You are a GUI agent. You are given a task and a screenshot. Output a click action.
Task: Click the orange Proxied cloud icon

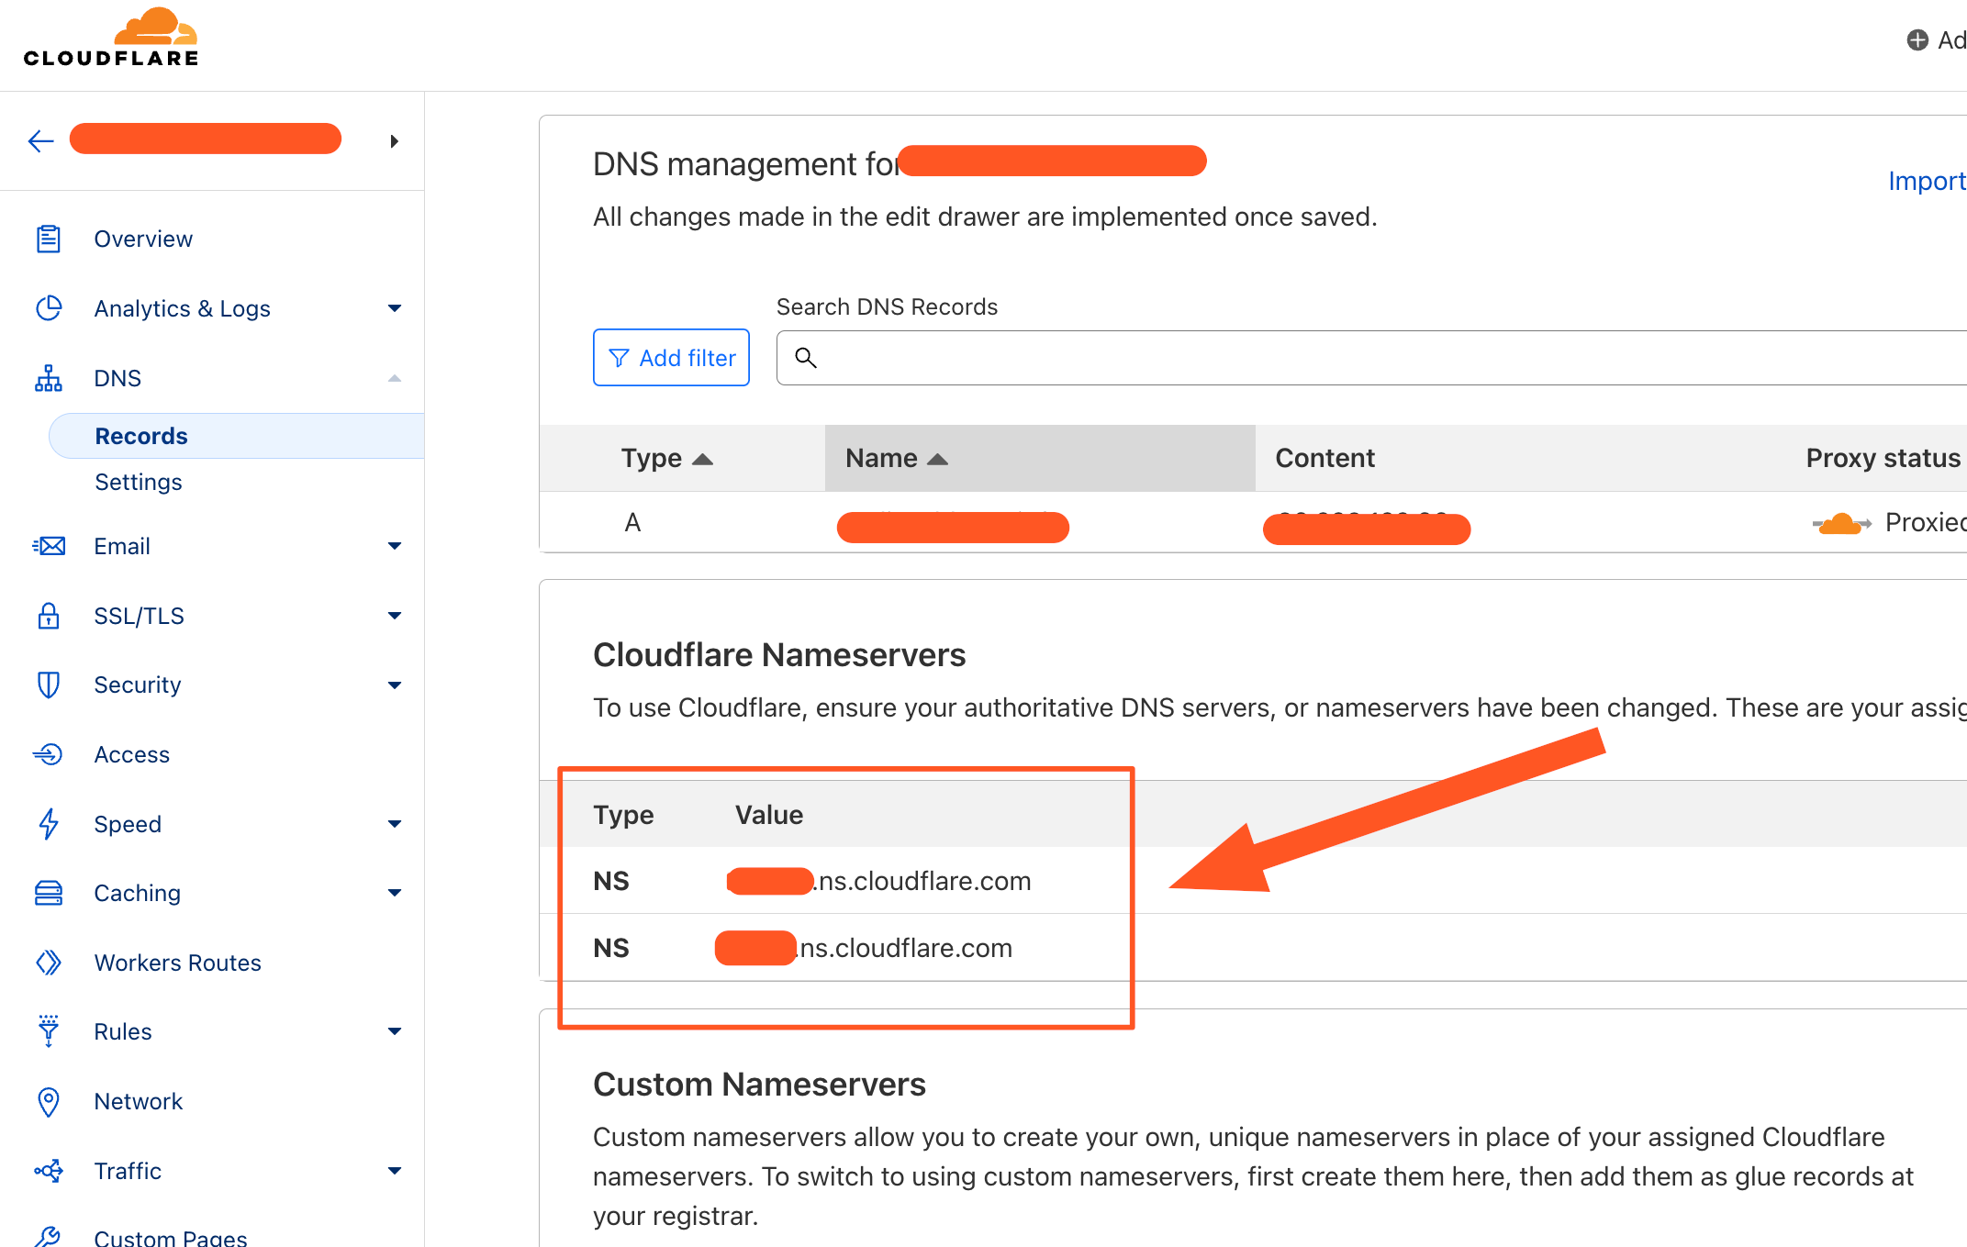pos(1839,524)
